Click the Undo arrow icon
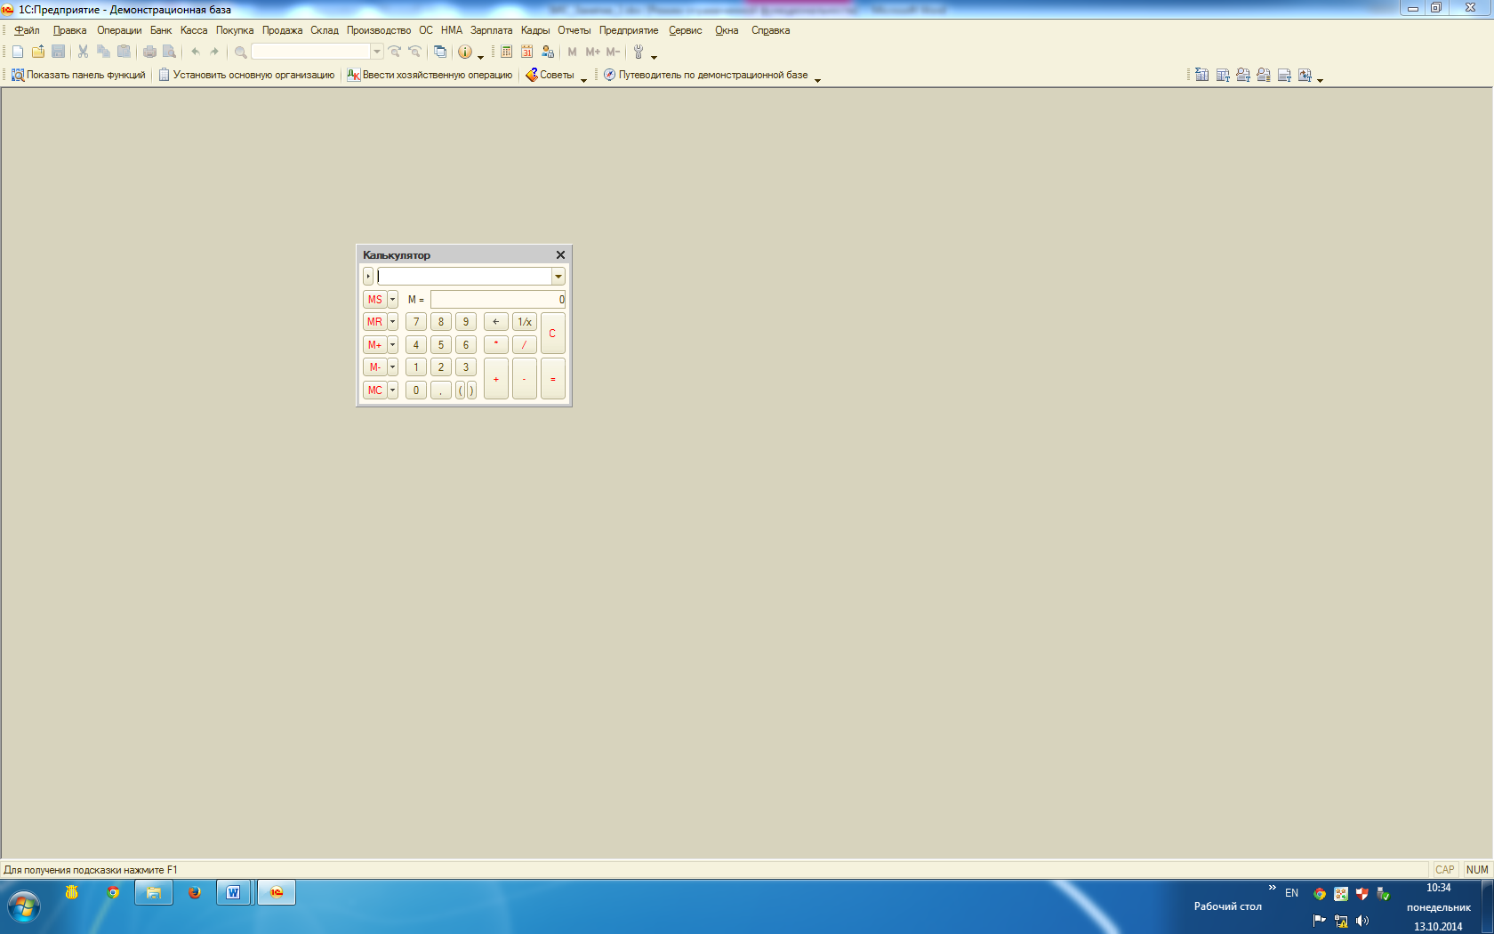This screenshot has width=1494, height=934. (x=196, y=52)
